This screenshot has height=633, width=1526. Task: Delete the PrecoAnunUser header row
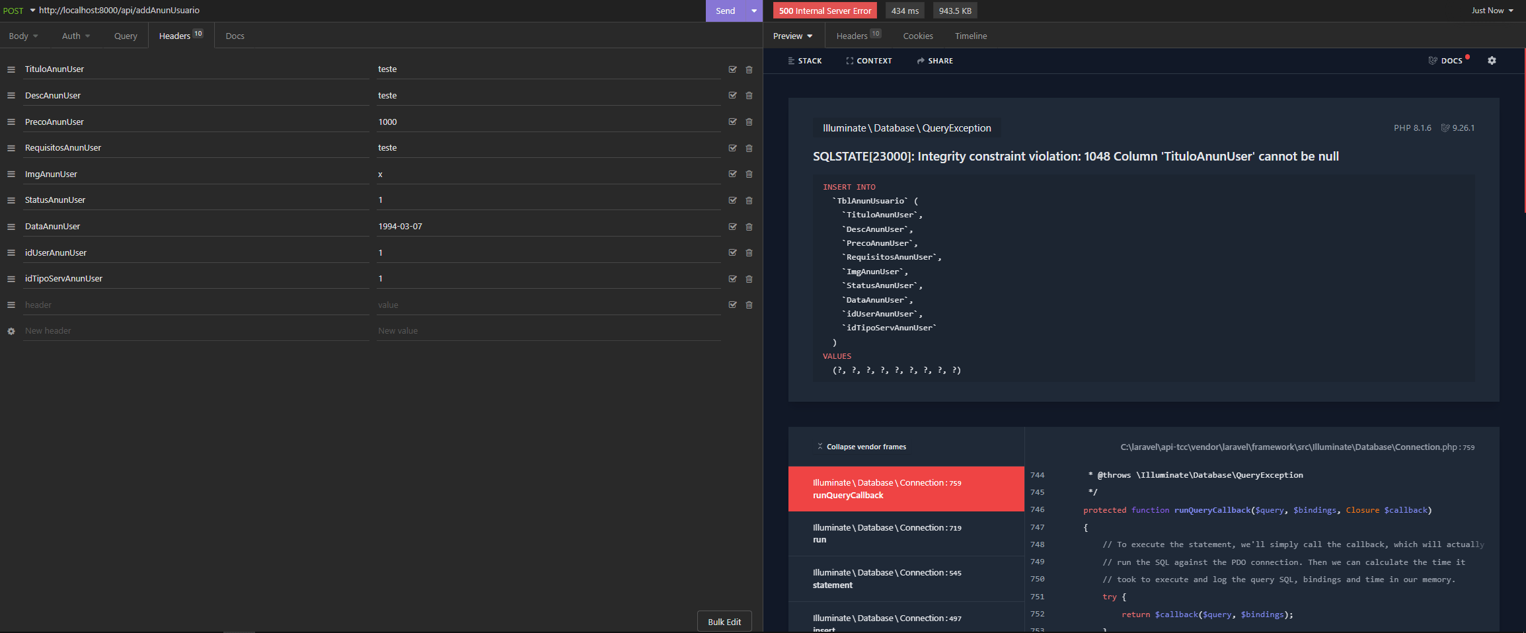pyautogui.click(x=749, y=122)
